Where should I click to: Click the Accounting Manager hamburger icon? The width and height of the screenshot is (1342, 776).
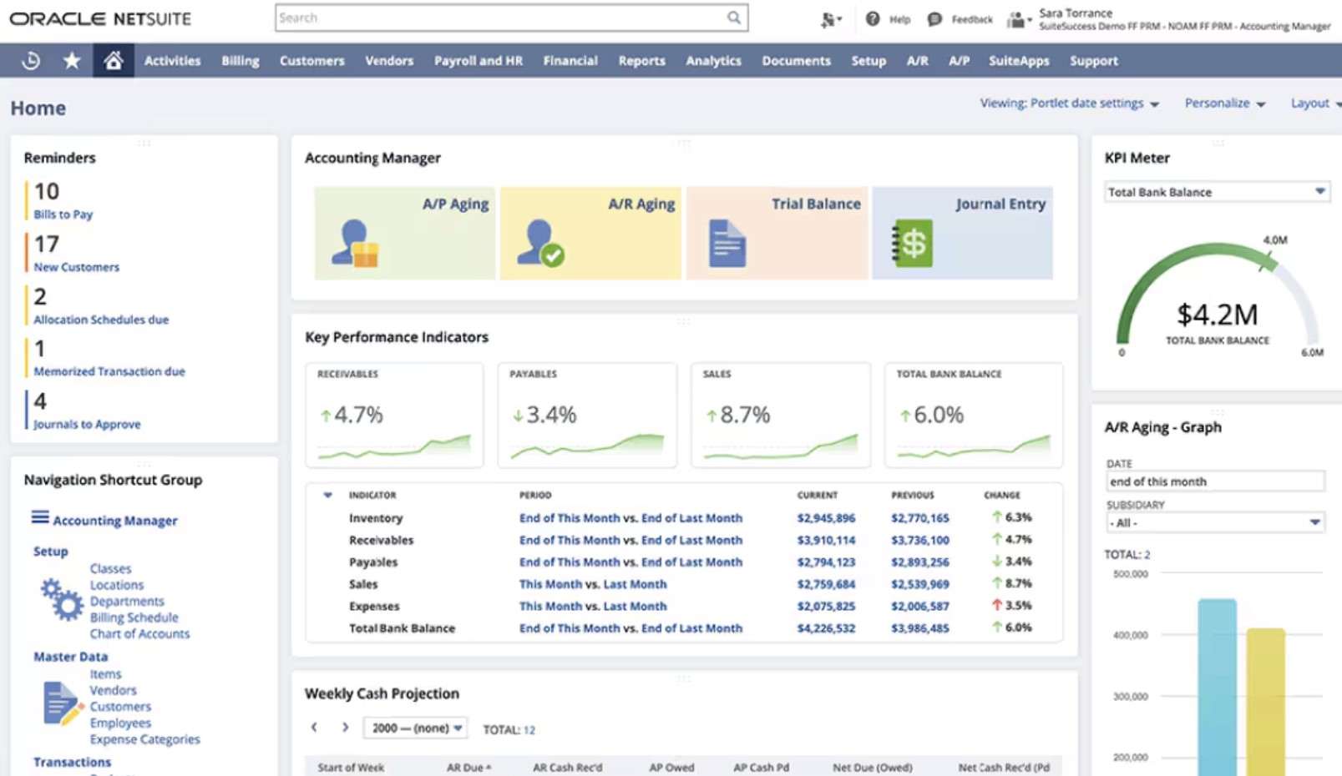40,517
